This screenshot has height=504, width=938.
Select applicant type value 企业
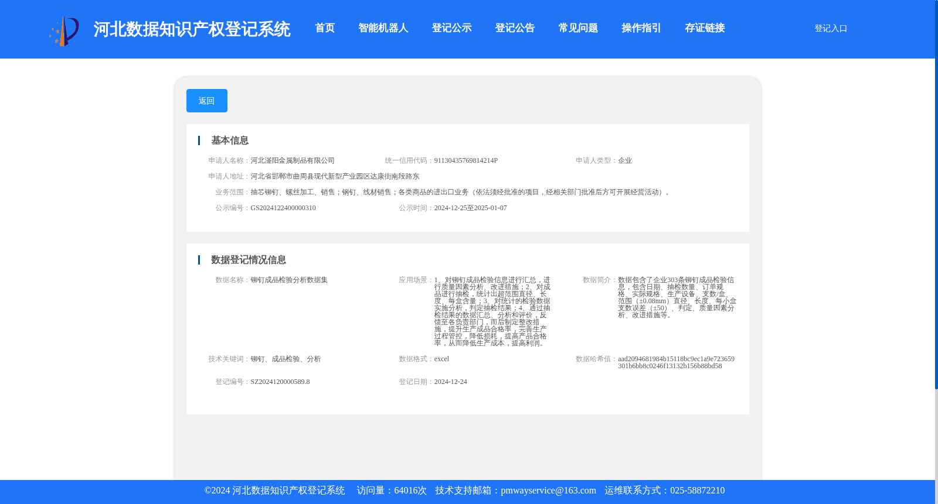point(625,160)
